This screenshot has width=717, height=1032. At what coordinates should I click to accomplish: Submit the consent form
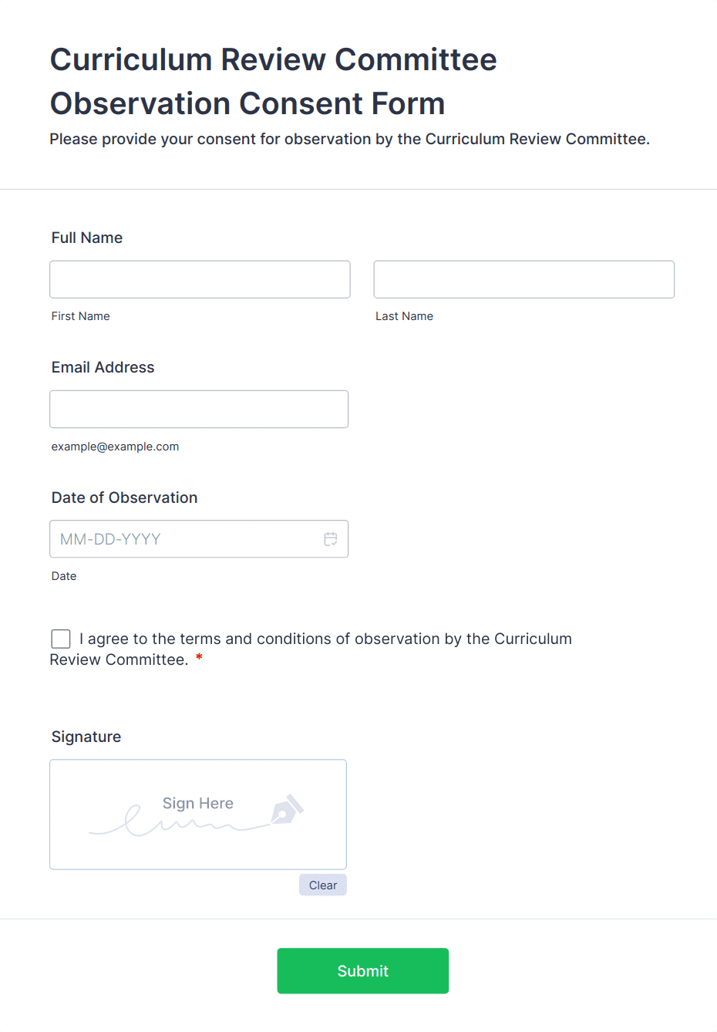[362, 970]
